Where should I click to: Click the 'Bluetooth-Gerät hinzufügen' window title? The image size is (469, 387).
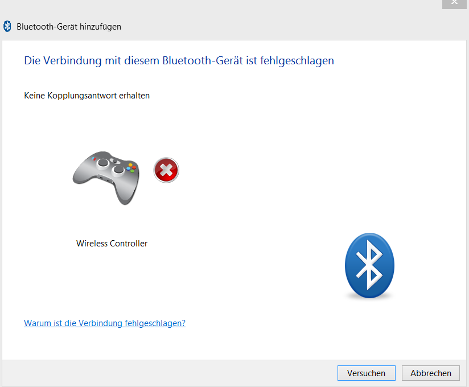[69, 27]
